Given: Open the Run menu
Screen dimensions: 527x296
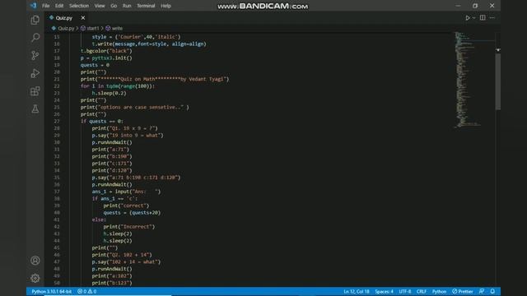Looking at the screenshot, I should pyautogui.click(x=127, y=6).
